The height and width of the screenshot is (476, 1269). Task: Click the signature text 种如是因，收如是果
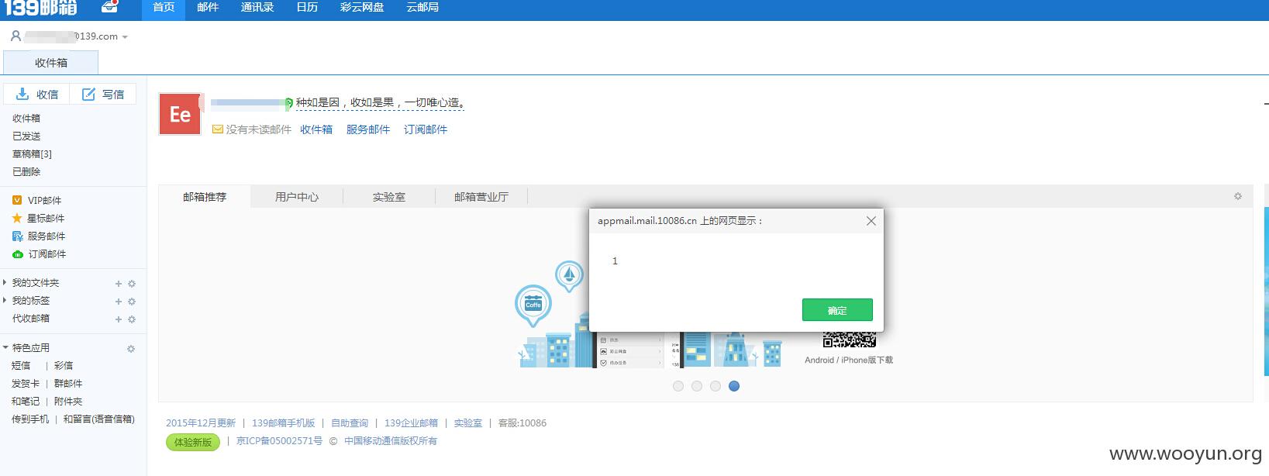380,102
